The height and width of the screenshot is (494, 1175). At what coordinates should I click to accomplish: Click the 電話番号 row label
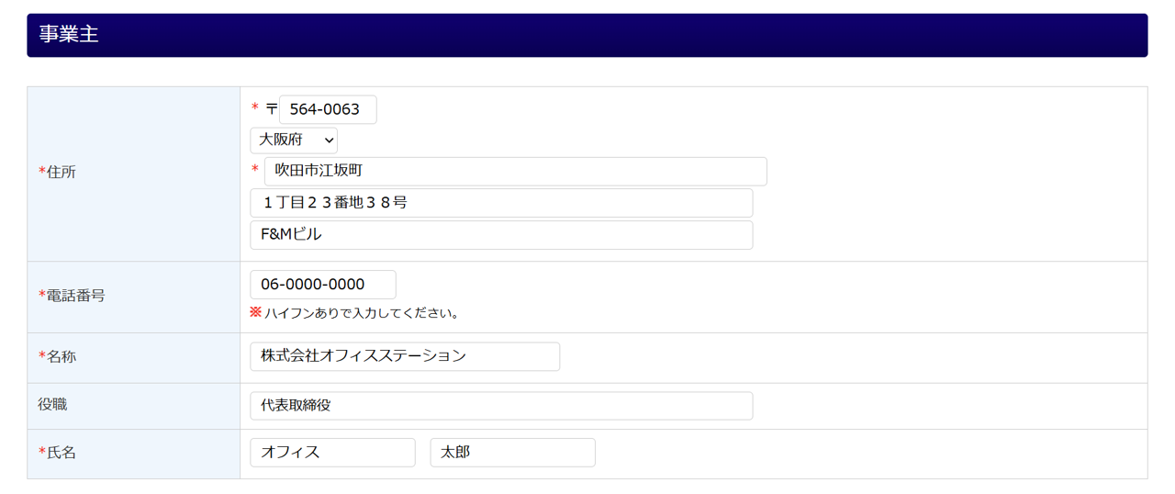pos(74,296)
